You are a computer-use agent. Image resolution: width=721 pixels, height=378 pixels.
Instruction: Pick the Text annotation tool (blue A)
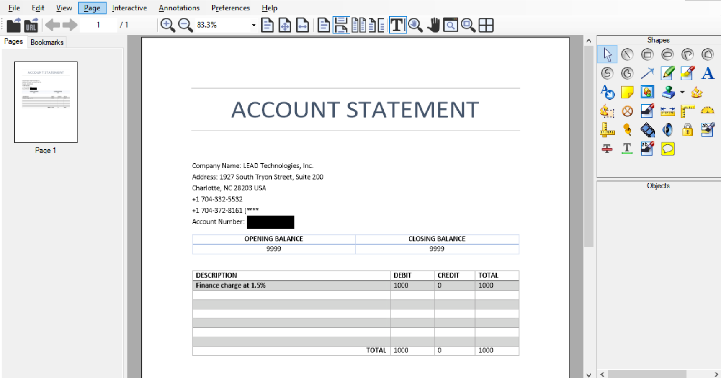click(708, 73)
